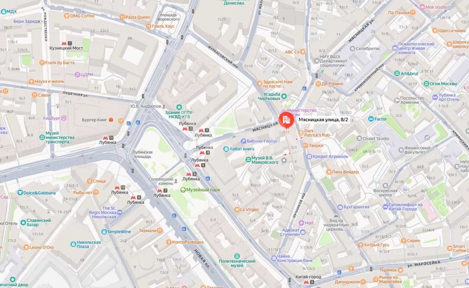Open the Лубянка Арт Отель hotel icon
469x288 pixels.
[435, 97]
